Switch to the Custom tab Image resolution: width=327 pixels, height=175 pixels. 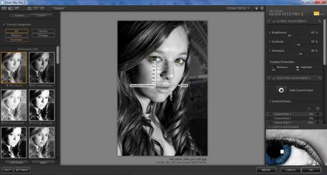coord(41,15)
